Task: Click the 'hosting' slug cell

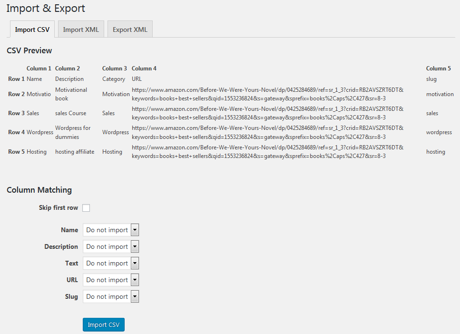Action: (x=436, y=152)
